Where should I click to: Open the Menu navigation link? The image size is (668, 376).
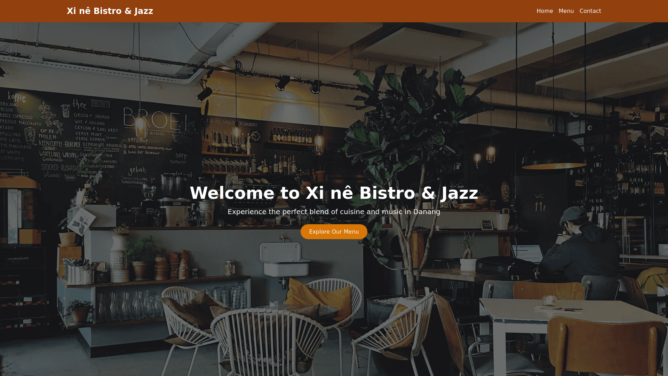566,11
